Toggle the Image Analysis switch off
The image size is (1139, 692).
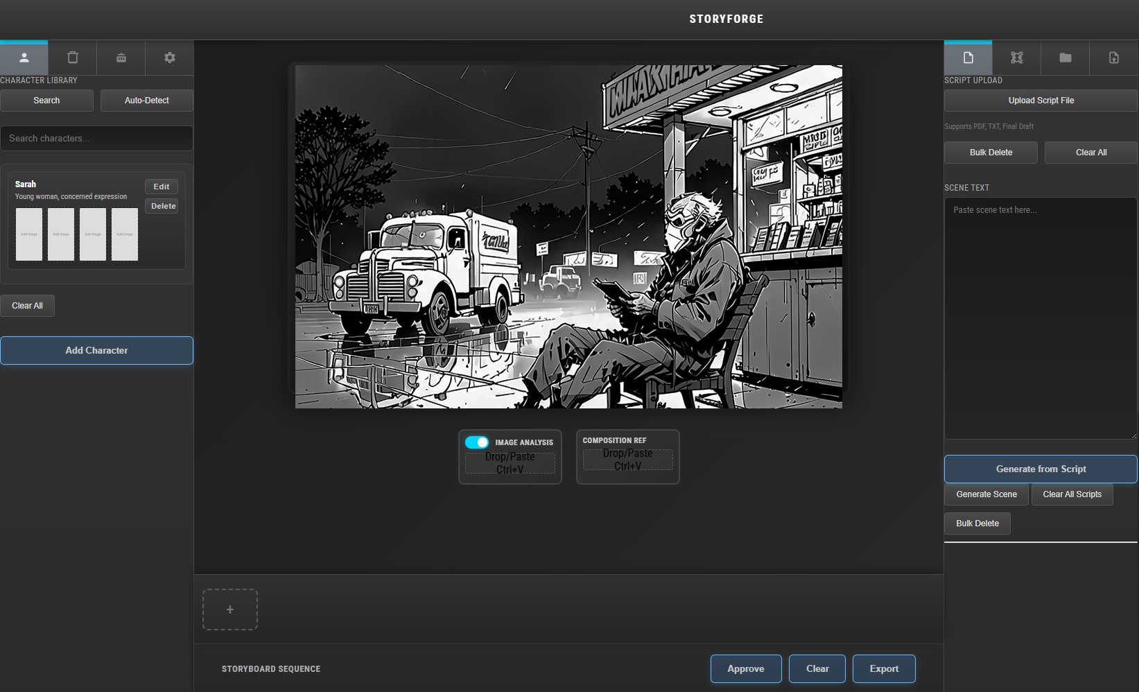pos(477,442)
